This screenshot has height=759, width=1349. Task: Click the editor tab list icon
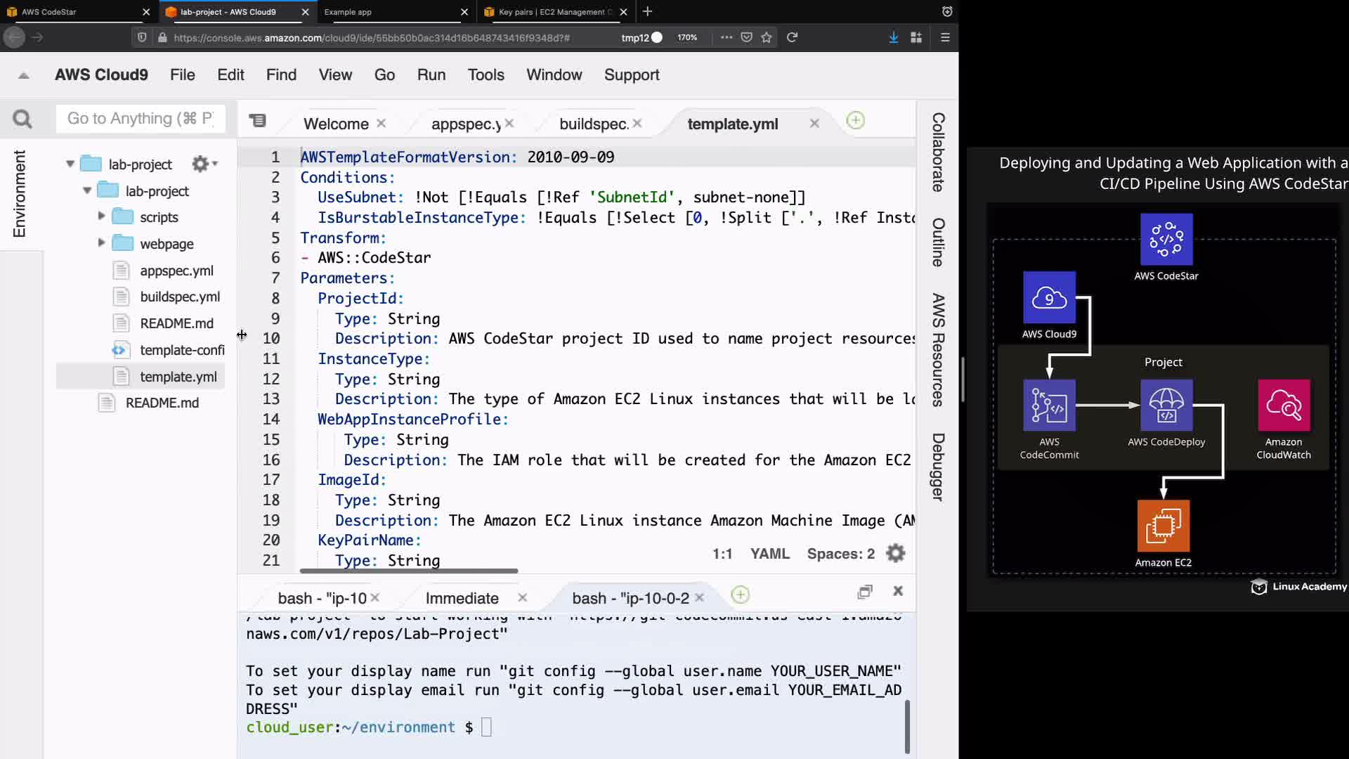[258, 121]
